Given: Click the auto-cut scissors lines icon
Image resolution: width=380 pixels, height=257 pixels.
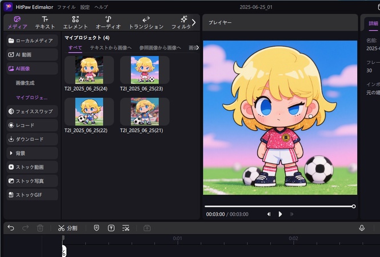Looking at the screenshot, I should point(126,228).
